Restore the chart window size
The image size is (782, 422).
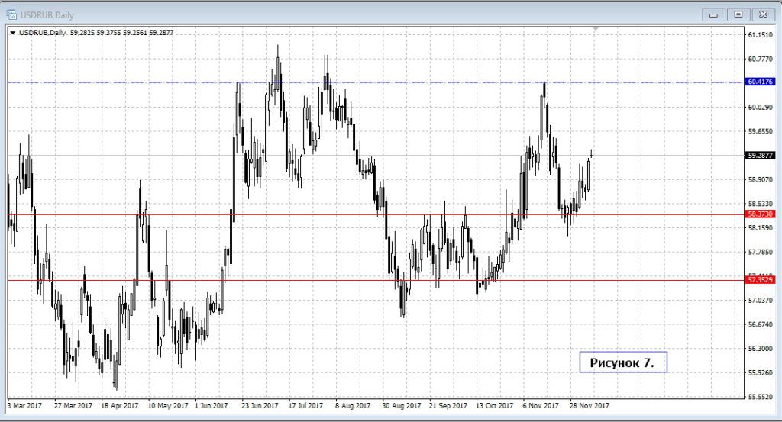[738, 14]
